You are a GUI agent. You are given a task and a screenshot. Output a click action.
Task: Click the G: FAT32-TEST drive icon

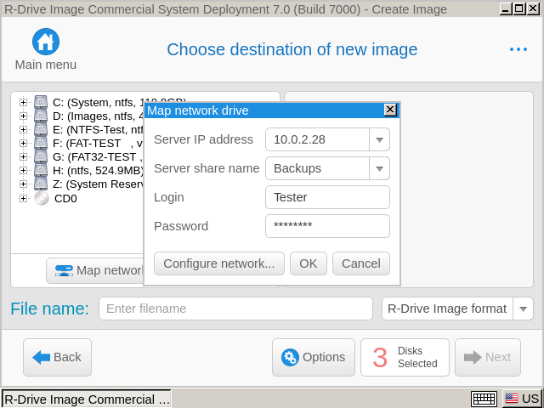coord(41,156)
